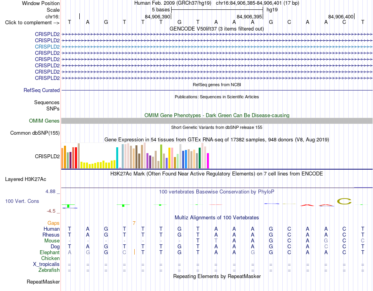Viewport: 373px width, 291px height.
Task: Click the Sequences track label
Action: pos(47,102)
